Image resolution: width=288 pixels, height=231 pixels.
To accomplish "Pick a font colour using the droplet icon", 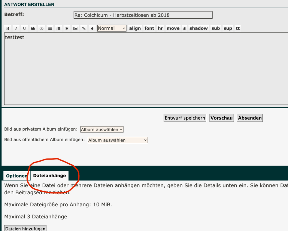I will (x=92, y=28).
